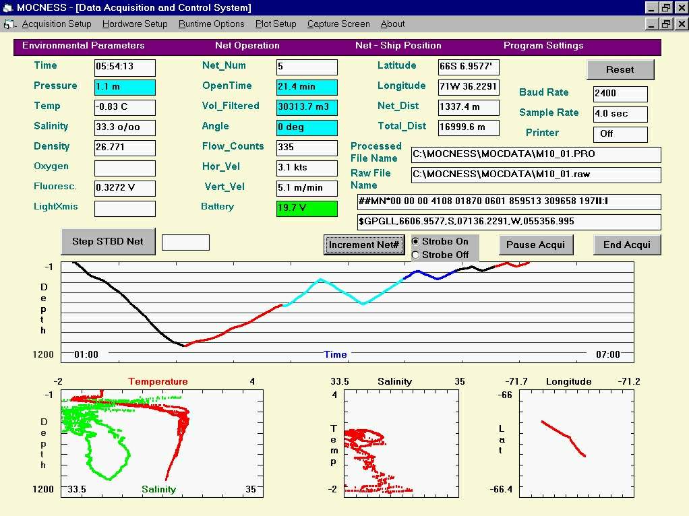The width and height of the screenshot is (689, 516).
Task: Open the Acquisition Setup menu
Action: [x=57, y=24]
